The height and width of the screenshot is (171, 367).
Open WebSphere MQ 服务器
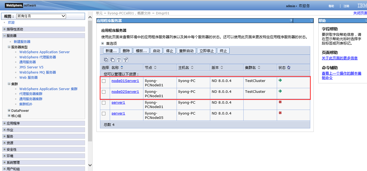[x=37, y=72]
